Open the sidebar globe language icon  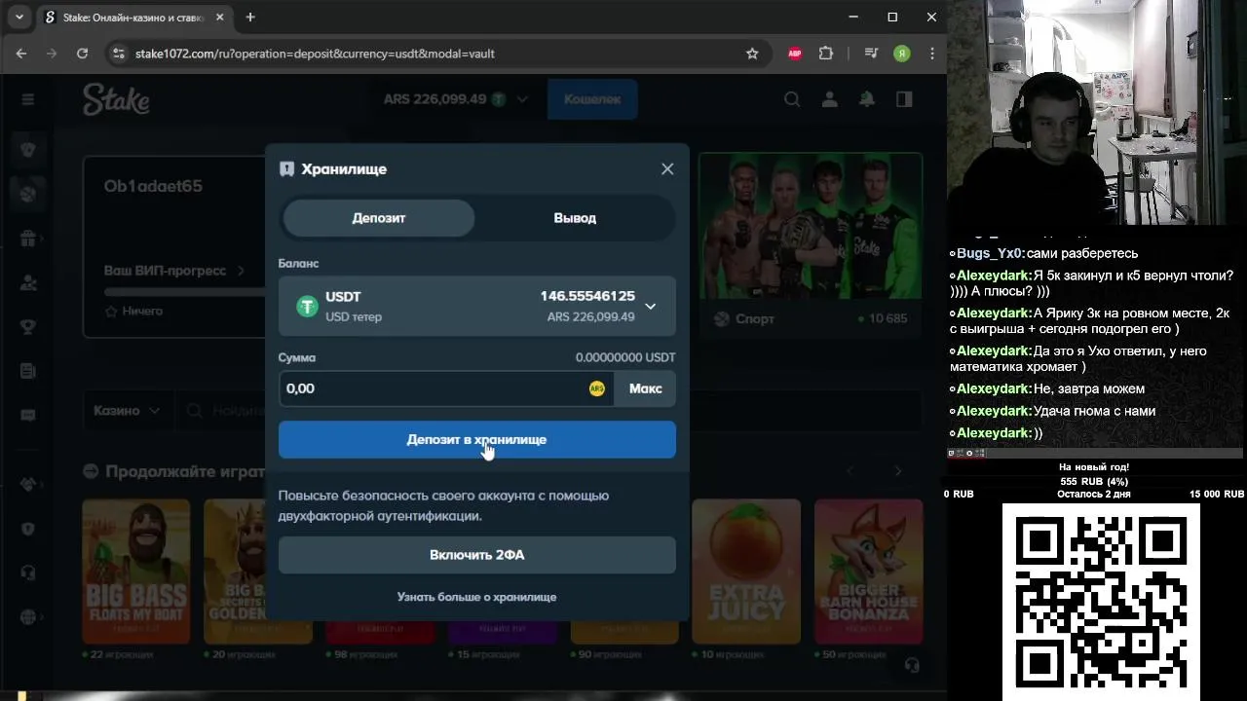(x=27, y=616)
